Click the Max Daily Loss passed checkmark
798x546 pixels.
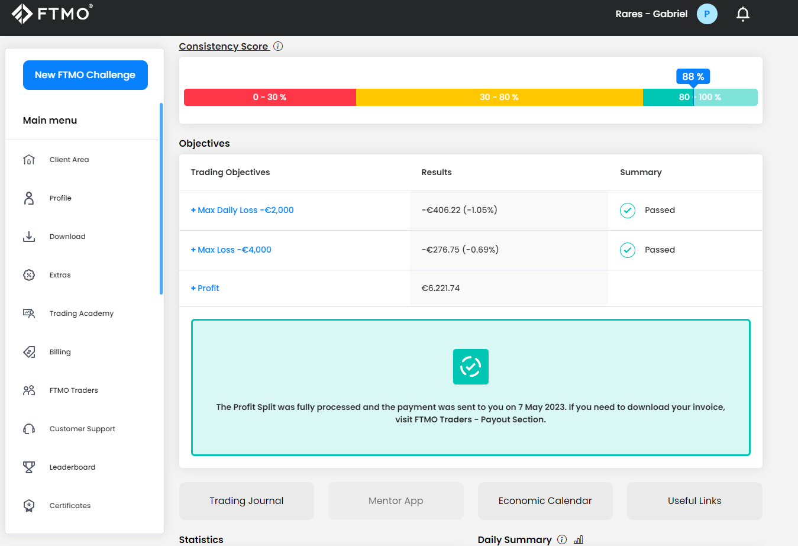pyautogui.click(x=628, y=211)
